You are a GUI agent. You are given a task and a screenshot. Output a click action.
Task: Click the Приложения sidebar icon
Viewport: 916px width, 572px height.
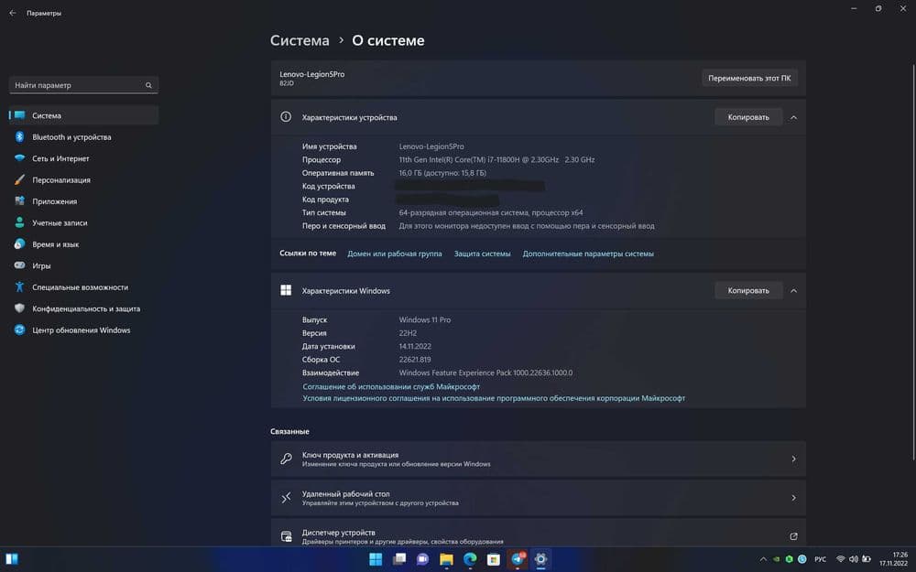(x=19, y=200)
